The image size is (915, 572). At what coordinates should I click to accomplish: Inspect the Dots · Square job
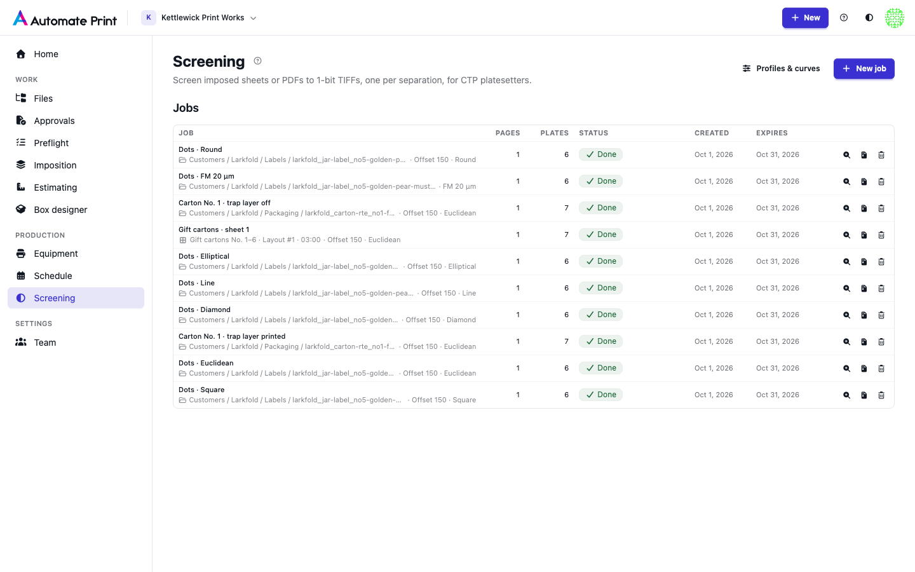click(x=846, y=395)
